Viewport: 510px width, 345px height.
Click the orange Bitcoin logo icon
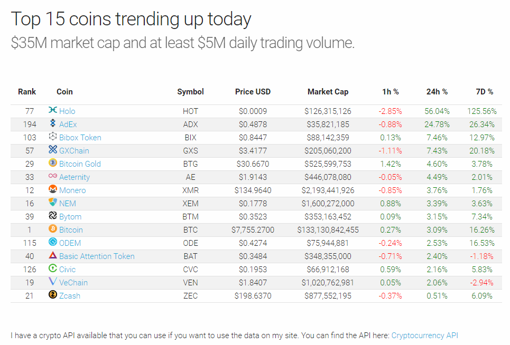(x=52, y=229)
